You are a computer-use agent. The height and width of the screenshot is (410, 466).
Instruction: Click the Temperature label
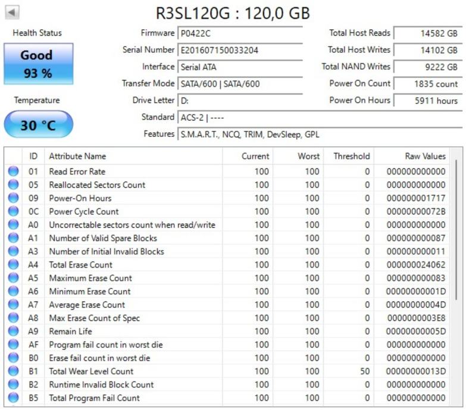pos(37,100)
